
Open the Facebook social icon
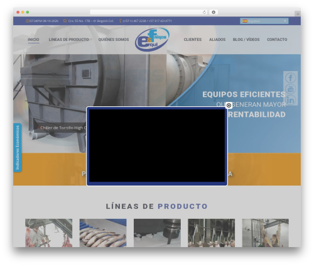(290, 78)
